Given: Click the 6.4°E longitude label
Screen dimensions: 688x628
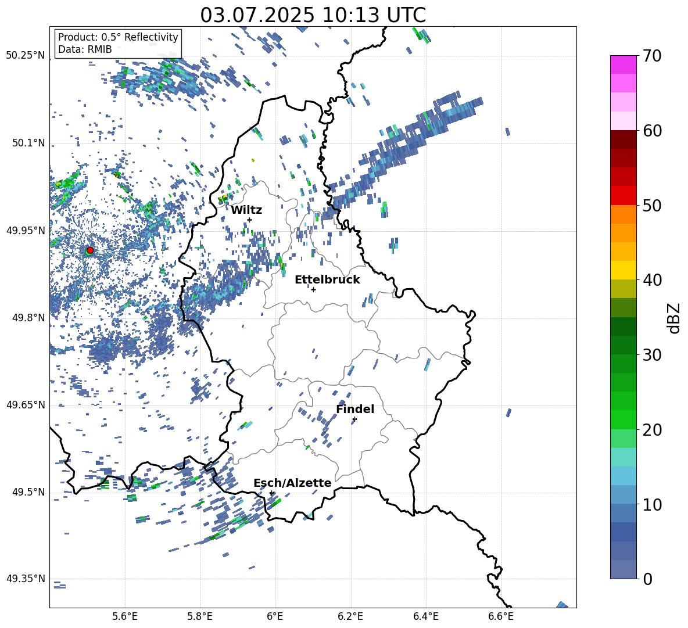Looking at the screenshot, I should (425, 616).
